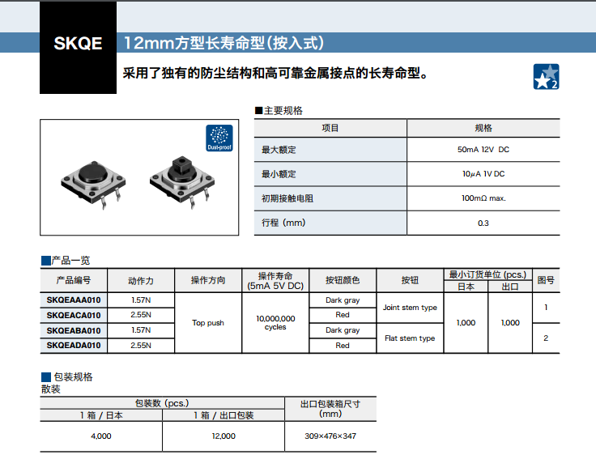Click the 初期接触电阻 spec label

(x=287, y=198)
